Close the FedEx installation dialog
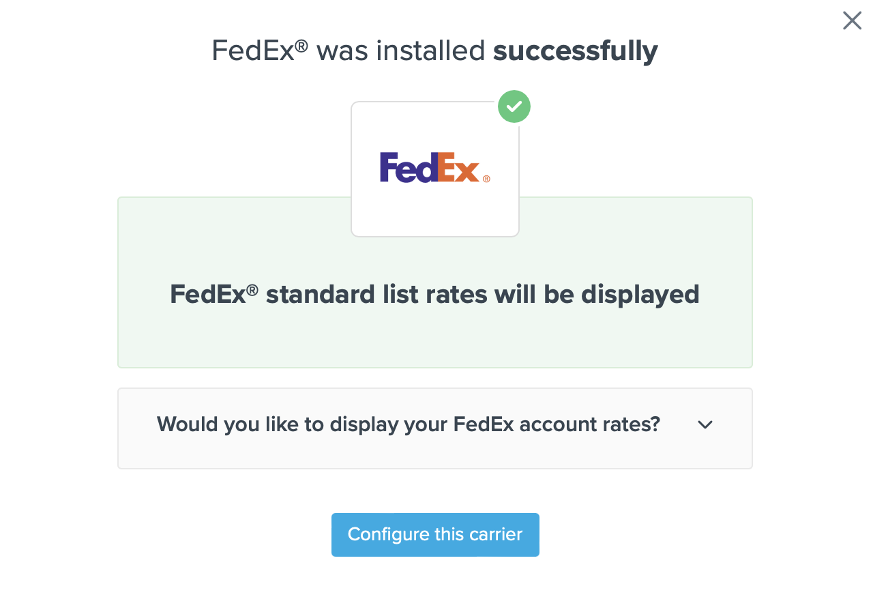This screenshot has width=873, height=599. 852,21
